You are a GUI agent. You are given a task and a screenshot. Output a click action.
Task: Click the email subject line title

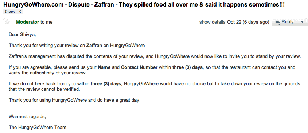[x=144, y=4]
